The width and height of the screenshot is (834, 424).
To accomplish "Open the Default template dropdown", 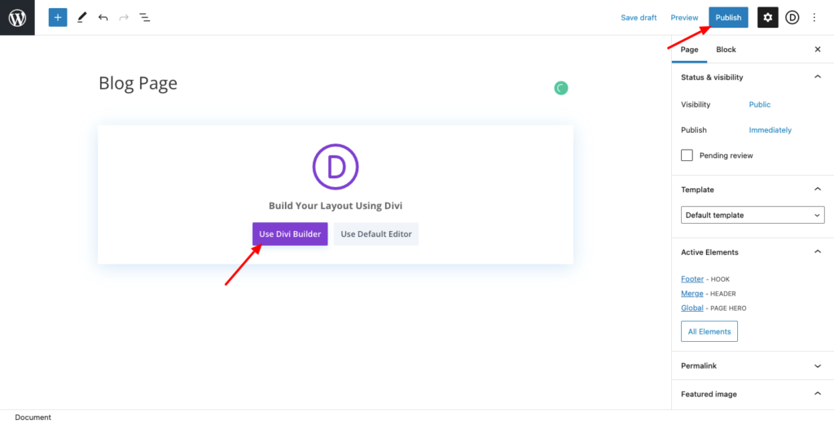I will click(753, 215).
